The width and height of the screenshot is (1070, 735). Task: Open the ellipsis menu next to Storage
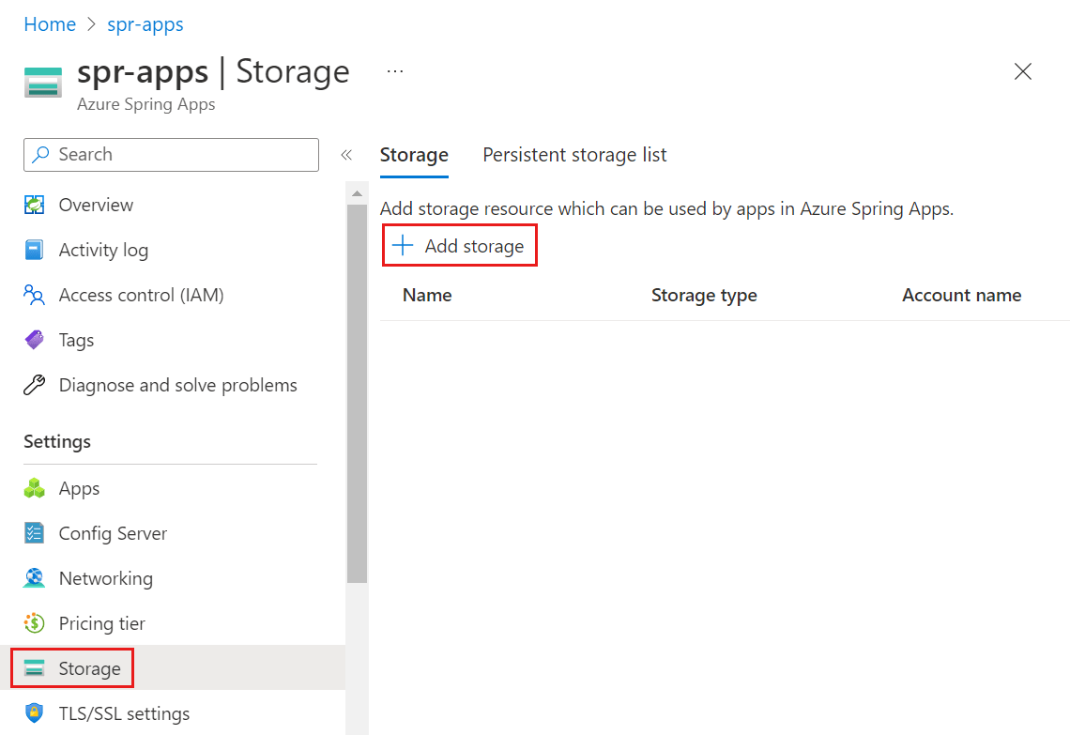pos(394,71)
